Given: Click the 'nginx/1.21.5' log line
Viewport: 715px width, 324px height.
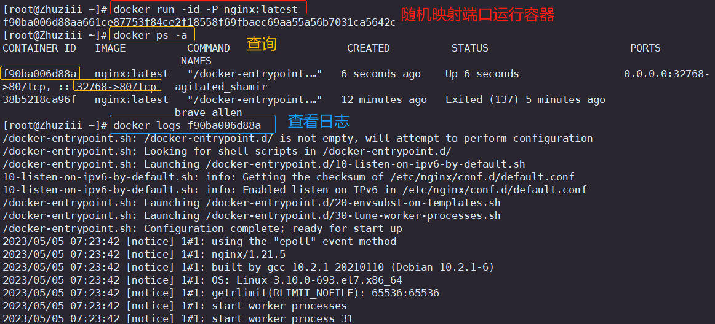Looking at the screenshot, I should pyautogui.click(x=144, y=254).
